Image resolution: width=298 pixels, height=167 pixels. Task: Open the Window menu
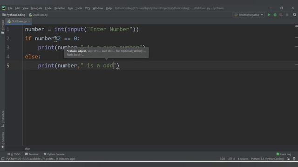[98, 8]
